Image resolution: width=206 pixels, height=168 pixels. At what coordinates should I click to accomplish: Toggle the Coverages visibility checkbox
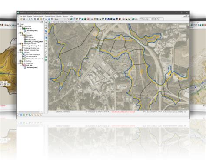[23, 35]
